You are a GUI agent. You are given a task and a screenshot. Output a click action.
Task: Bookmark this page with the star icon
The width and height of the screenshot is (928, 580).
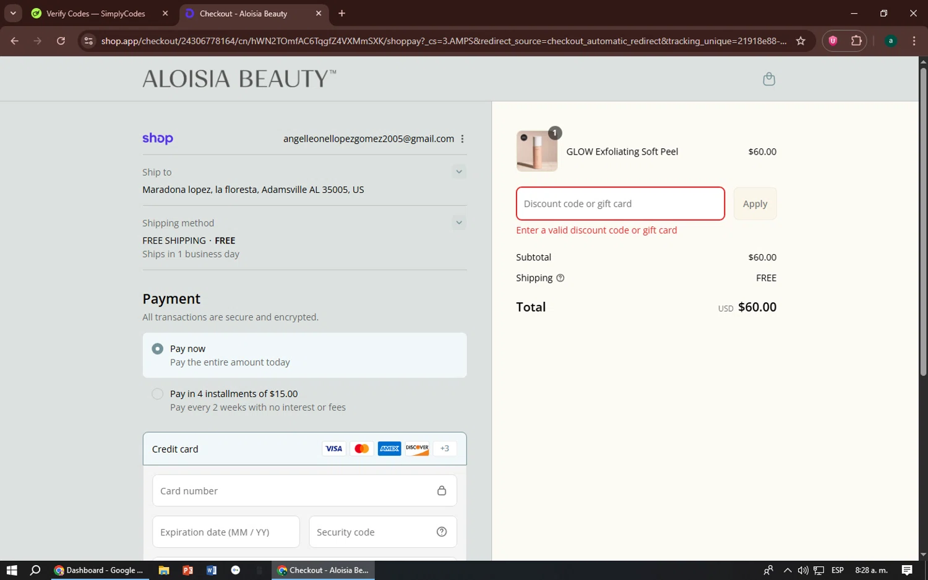coord(801,41)
